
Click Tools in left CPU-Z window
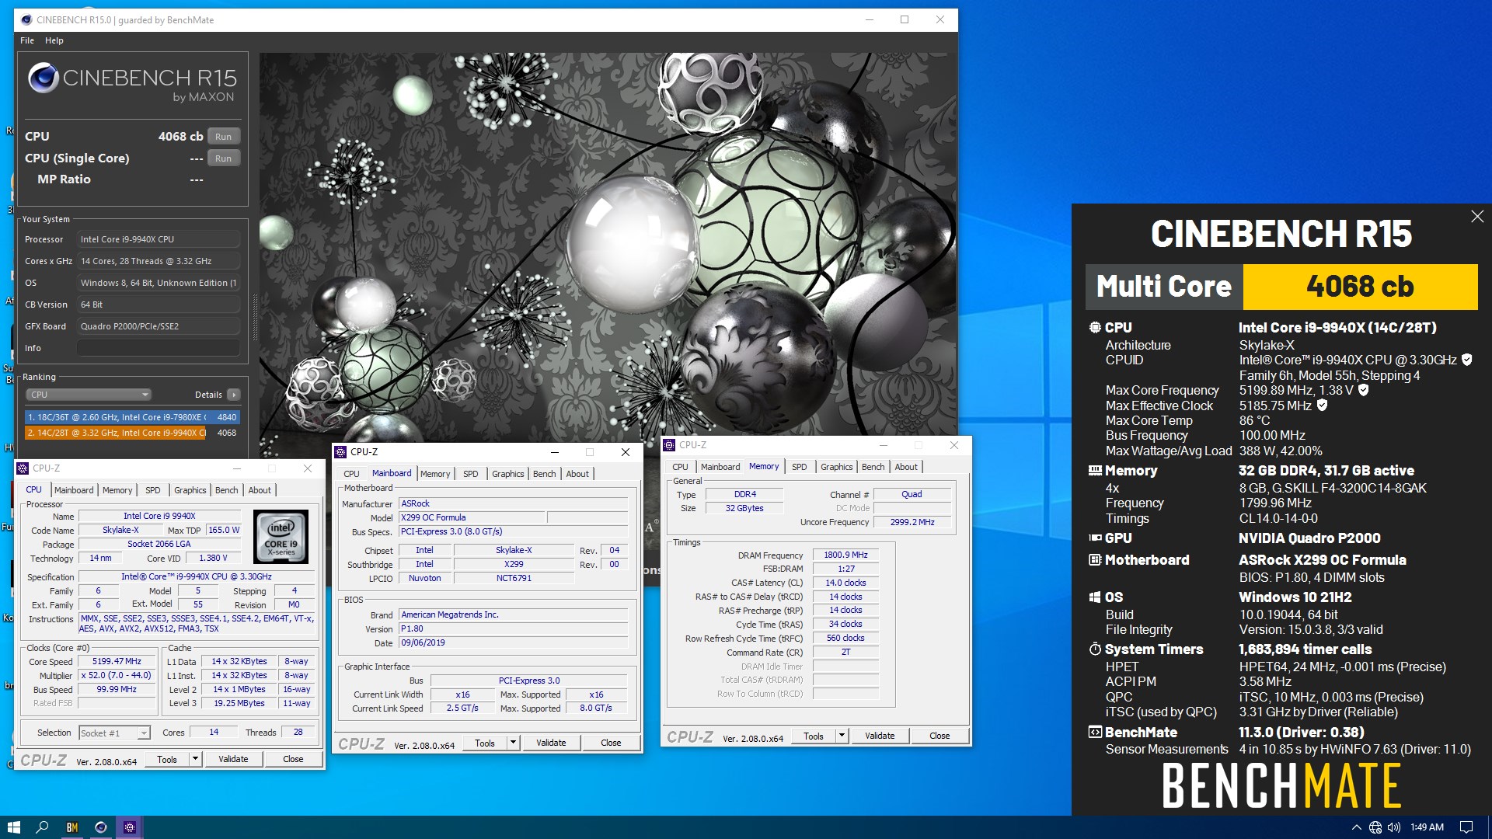[167, 759]
